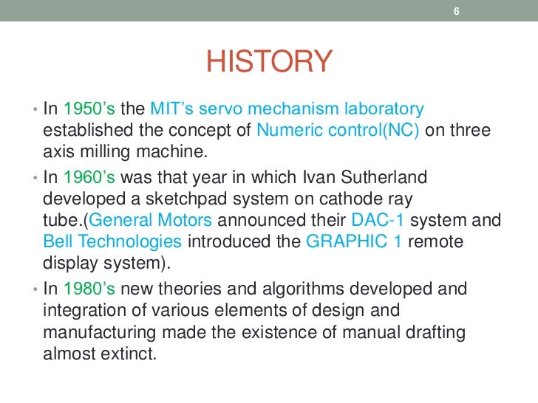Screen dimensions: 538x403
Task: Click the words "almost extinct."
Action: click(x=100, y=354)
